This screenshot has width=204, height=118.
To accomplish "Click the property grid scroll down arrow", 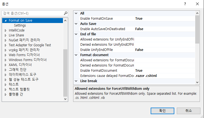I will [x=197, y=82].
